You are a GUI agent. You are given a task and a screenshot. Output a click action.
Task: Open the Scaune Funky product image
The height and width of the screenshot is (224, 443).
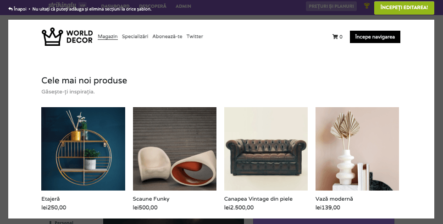point(174,148)
